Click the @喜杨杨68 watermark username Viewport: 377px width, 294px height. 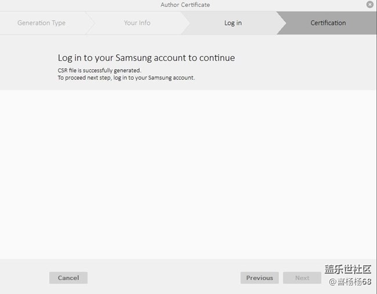354,282
